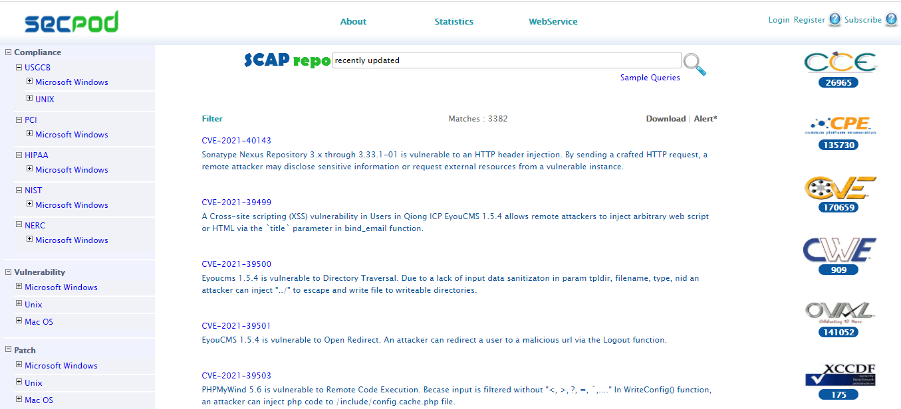Click the help icon beside Register
Screen dimensions: 901x409
(x=835, y=20)
